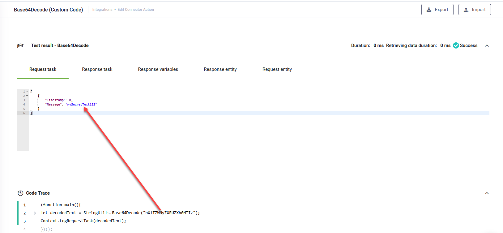503x233 pixels.
Task: Click line number 6 in editor gutter
Action: 24,113
